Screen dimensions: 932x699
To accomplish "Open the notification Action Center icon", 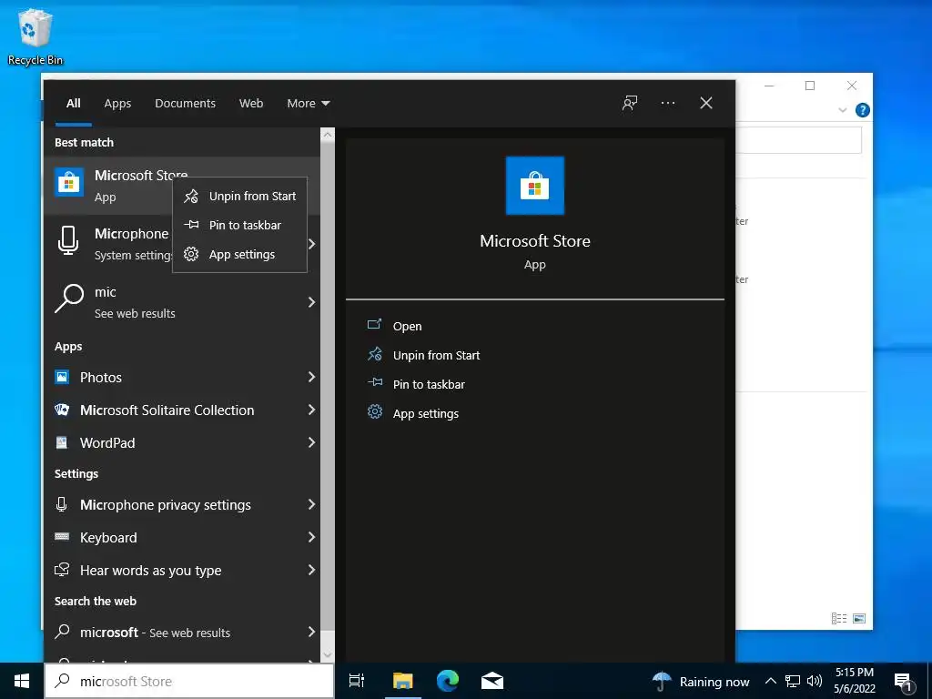I will (903, 682).
